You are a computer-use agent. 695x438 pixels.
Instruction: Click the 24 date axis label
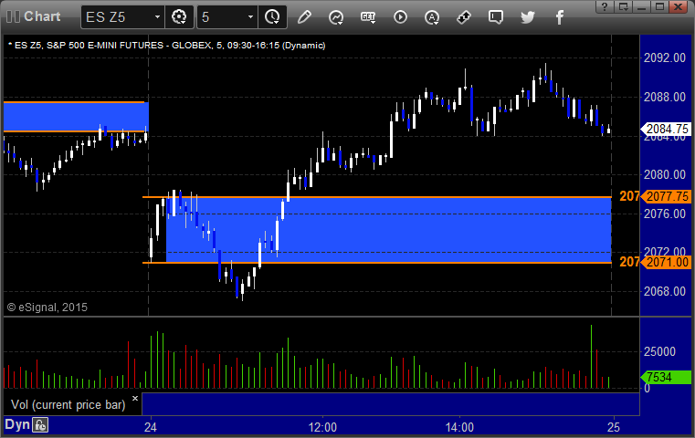[151, 427]
